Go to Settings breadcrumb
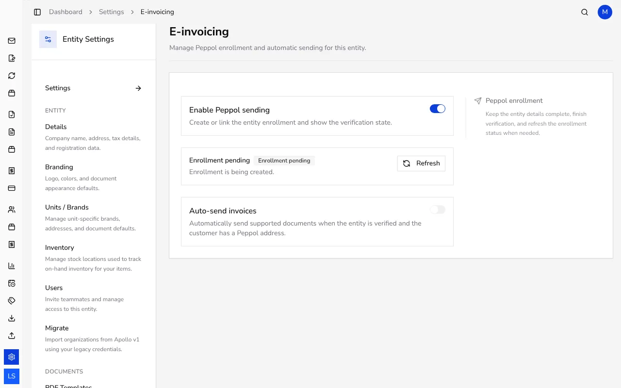621x388 pixels. [x=112, y=12]
